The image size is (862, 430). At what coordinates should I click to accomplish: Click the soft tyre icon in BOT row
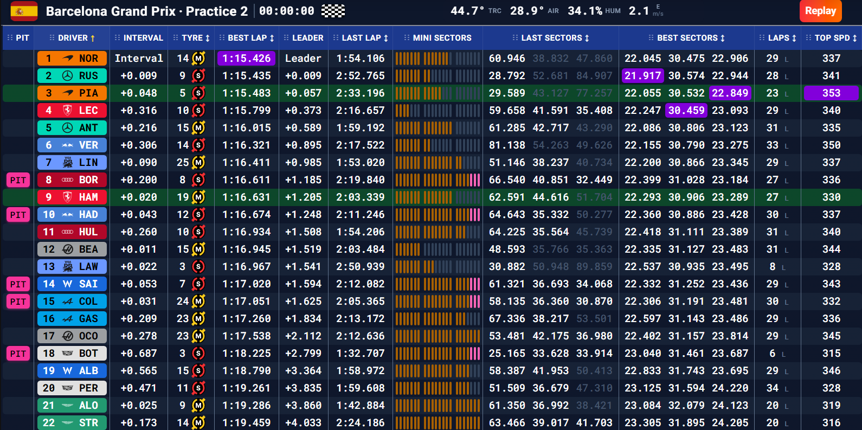199,353
